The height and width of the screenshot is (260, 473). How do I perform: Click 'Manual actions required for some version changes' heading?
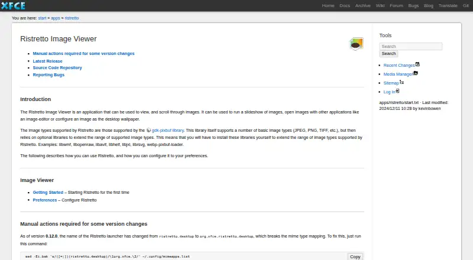coord(83,224)
